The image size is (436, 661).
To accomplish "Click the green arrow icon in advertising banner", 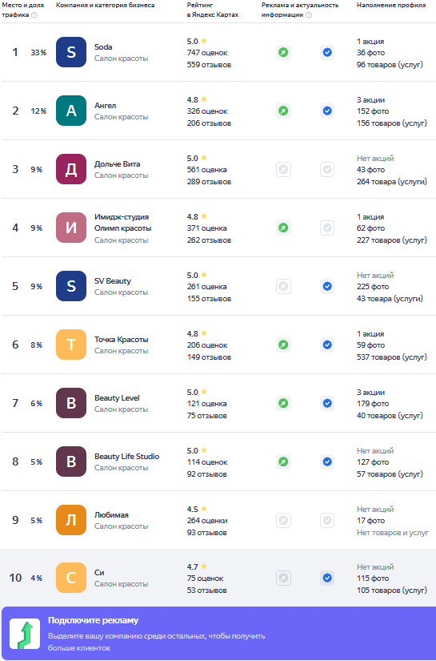I will pos(25,634).
